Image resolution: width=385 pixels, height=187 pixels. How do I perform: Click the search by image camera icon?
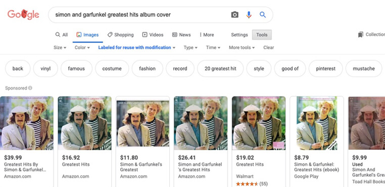coord(235,15)
